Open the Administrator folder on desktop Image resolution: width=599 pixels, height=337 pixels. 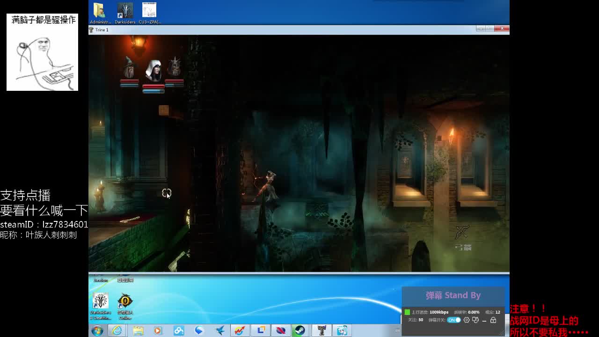(100, 13)
